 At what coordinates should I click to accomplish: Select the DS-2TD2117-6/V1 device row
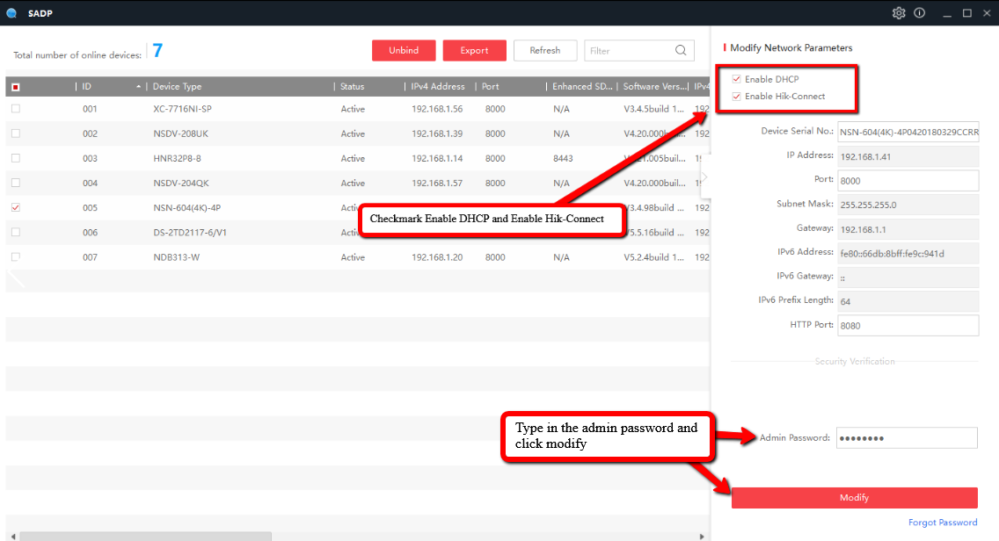(x=357, y=233)
